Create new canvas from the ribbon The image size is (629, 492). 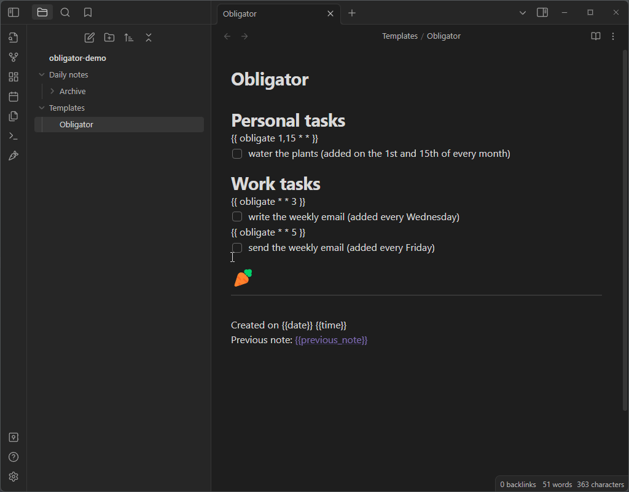tap(14, 77)
